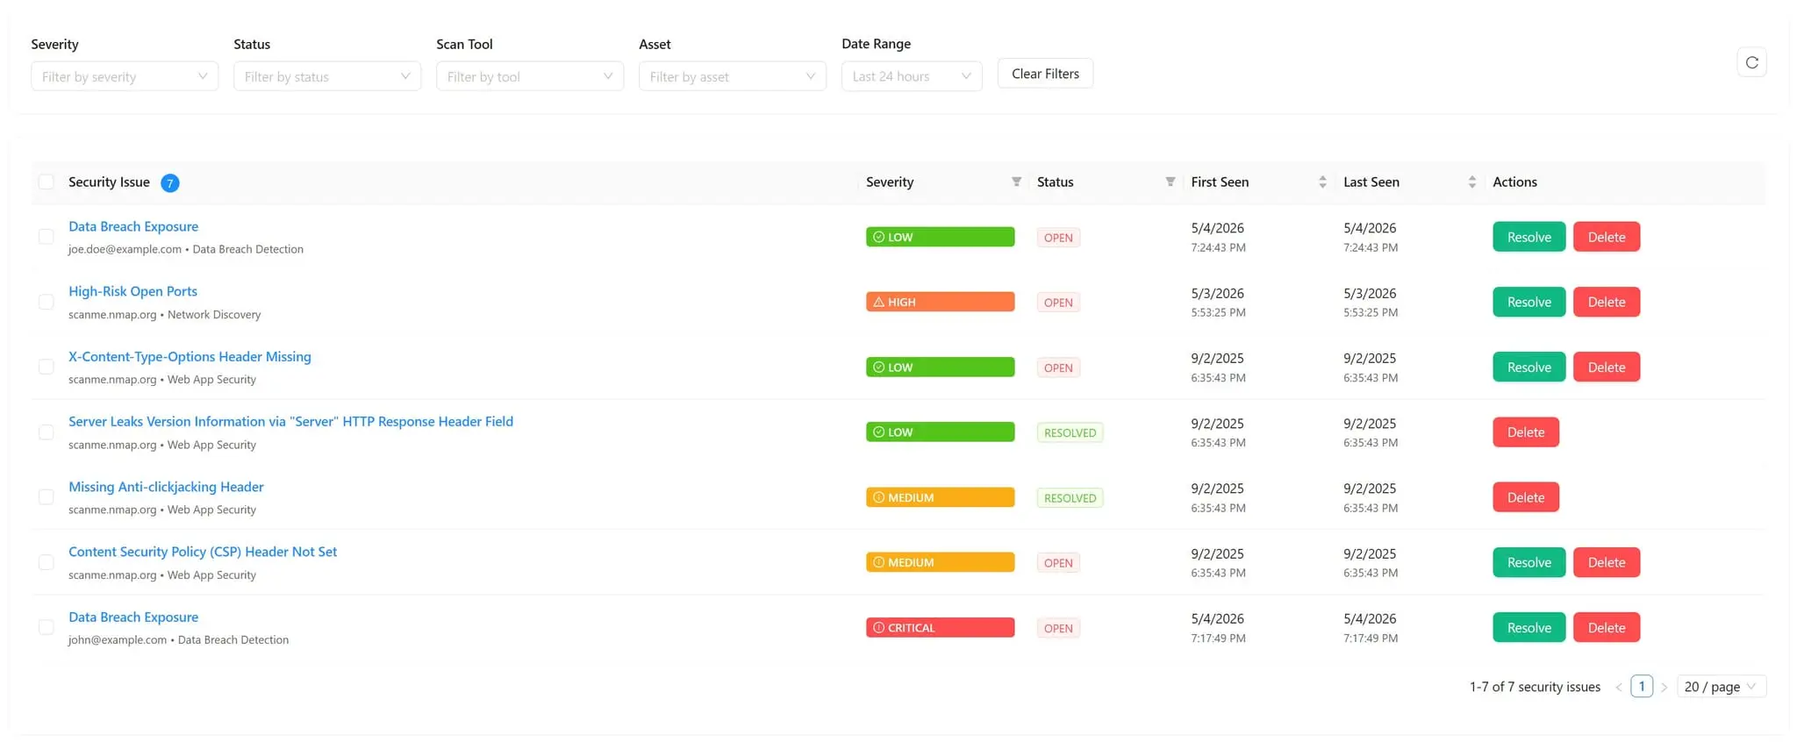
Task: Check the joe.doe@example.com Data Breach row
Action: pyautogui.click(x=47, y=237)
